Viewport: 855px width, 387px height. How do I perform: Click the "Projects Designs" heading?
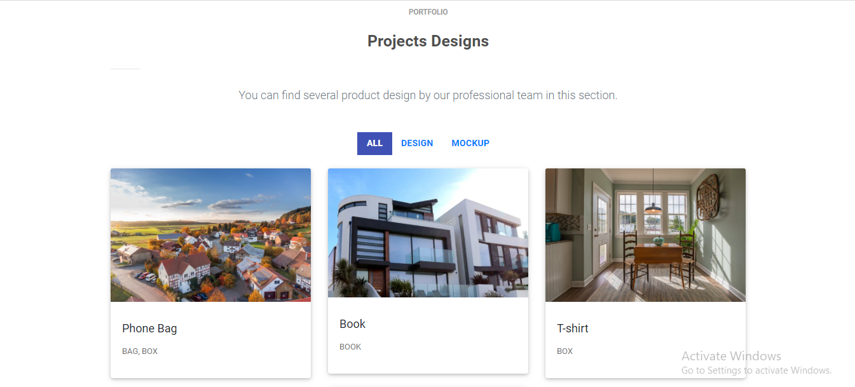click(428, 41)
